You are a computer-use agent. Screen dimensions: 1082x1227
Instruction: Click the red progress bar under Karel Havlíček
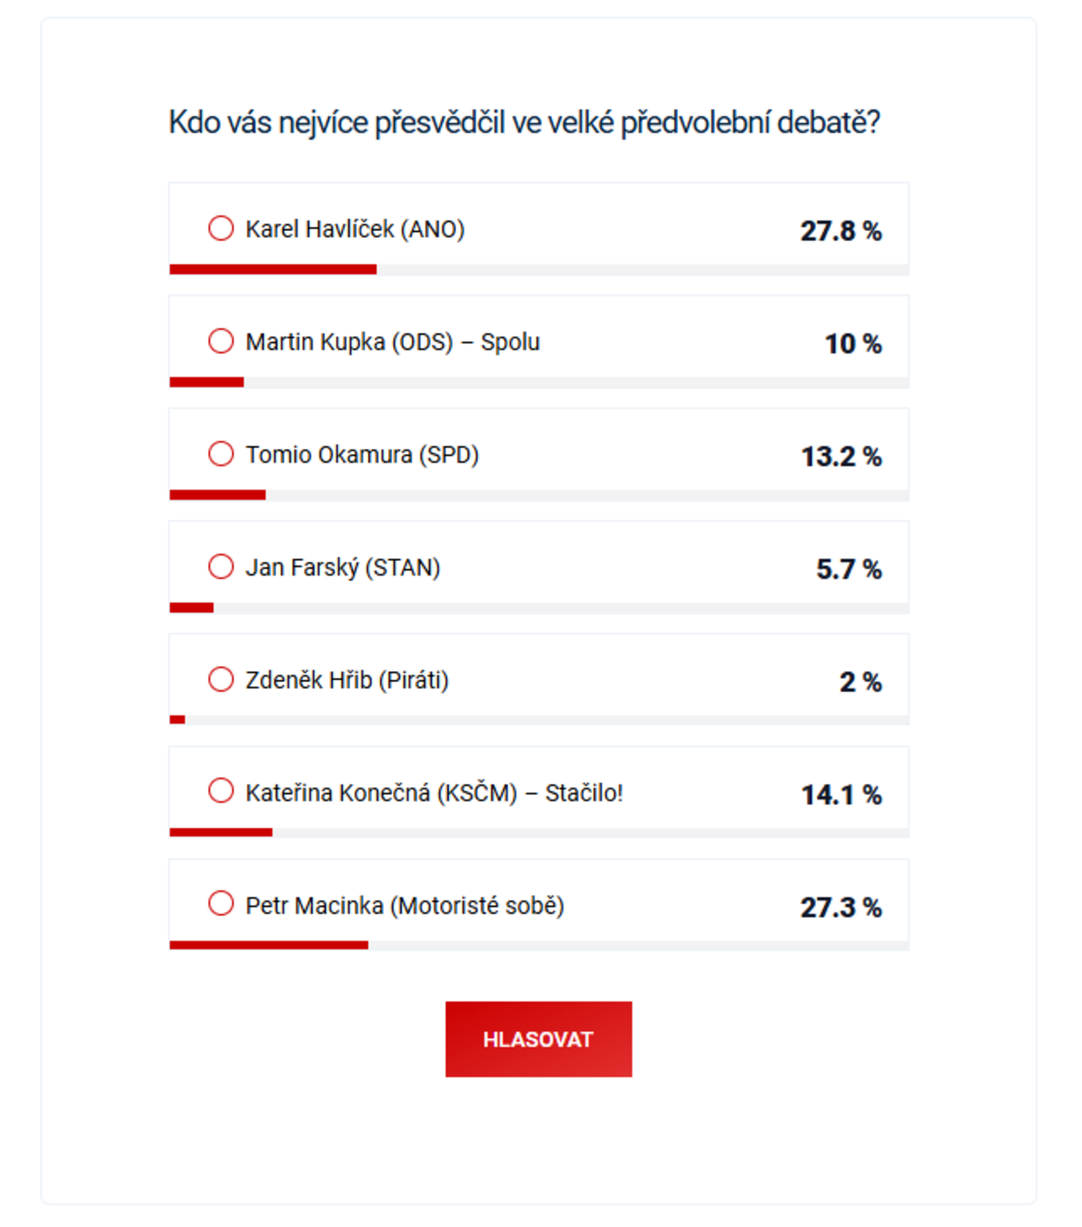coord(273,269)
